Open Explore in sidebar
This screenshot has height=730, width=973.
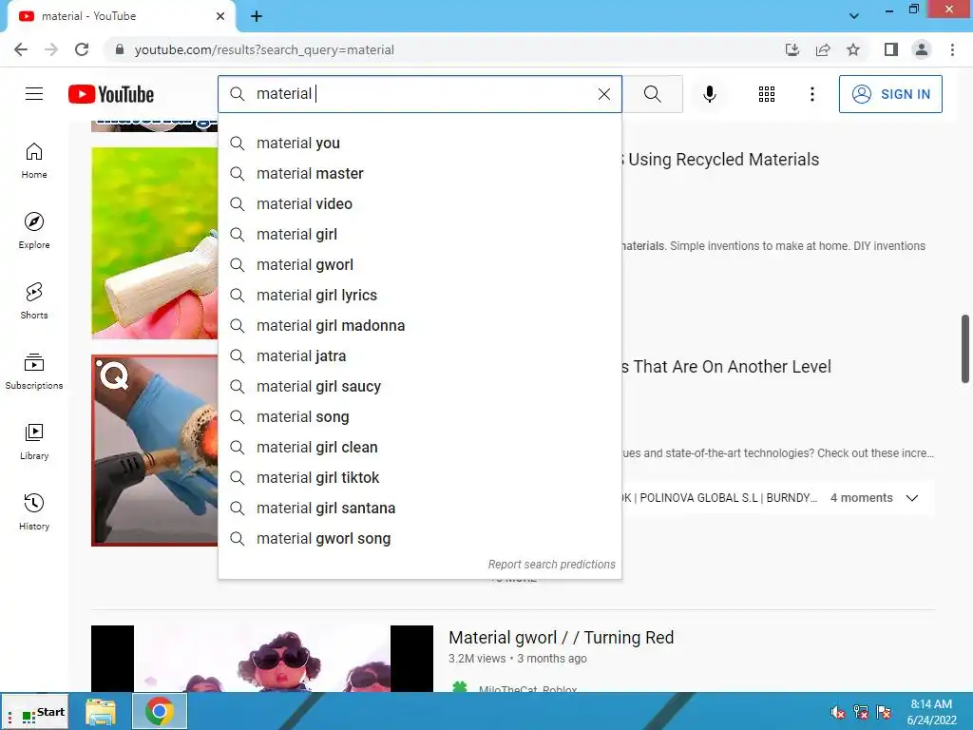(x=34, y=231)
